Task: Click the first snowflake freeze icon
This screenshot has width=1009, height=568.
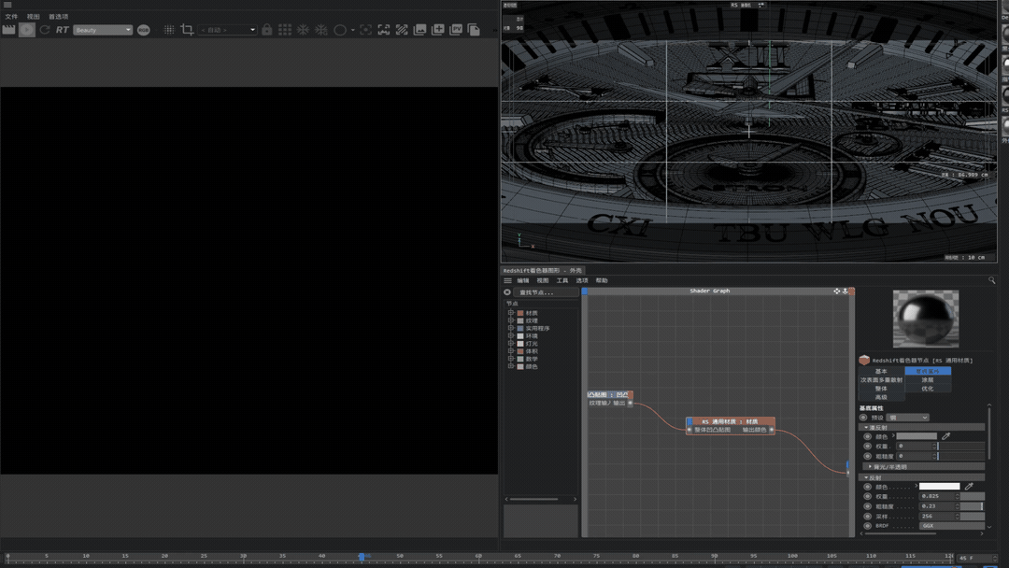Action: (303, 30)
